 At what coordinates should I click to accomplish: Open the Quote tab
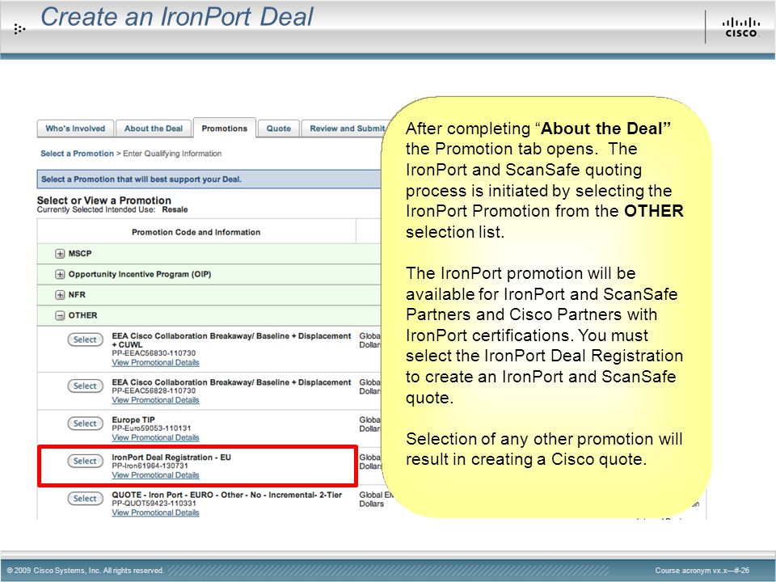279,129
